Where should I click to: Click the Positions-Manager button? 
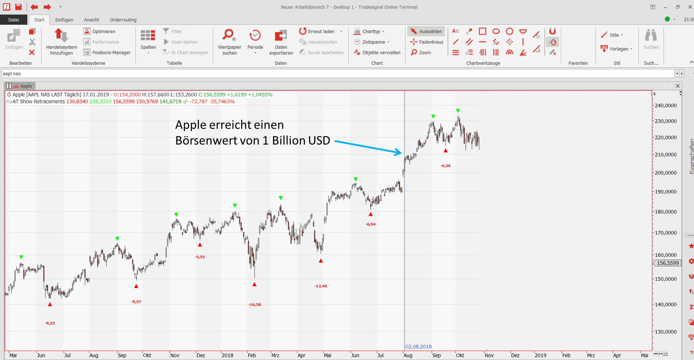point(107,52)
